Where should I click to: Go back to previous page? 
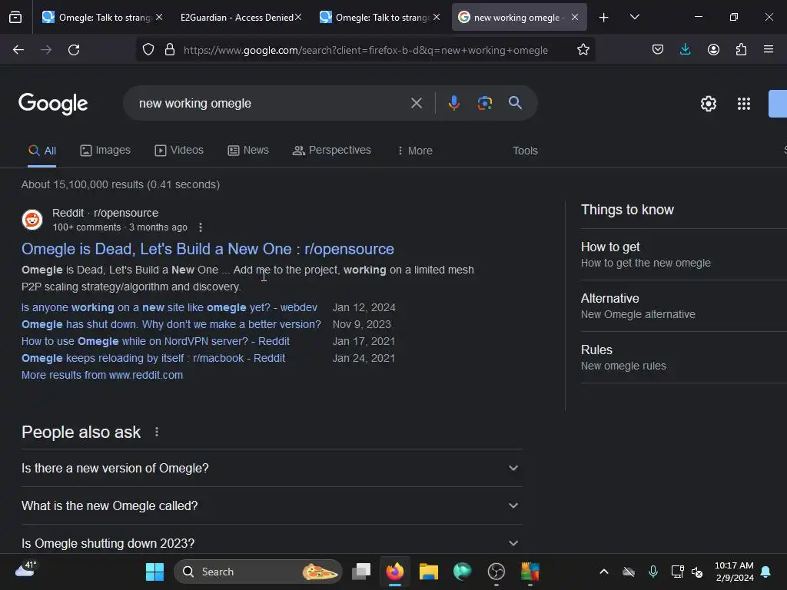click(18, 50)
